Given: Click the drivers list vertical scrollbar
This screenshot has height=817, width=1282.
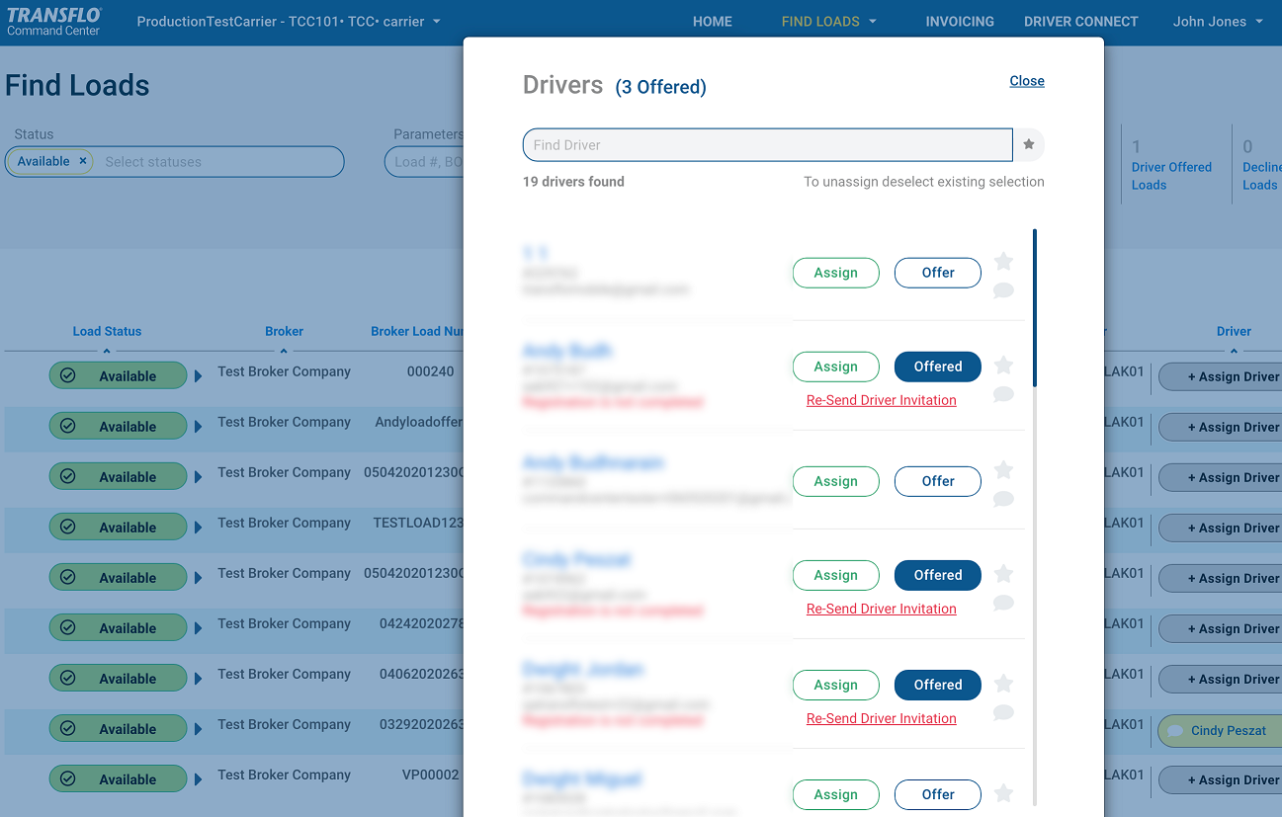Looking at the screenshot, I should 1034,308.
